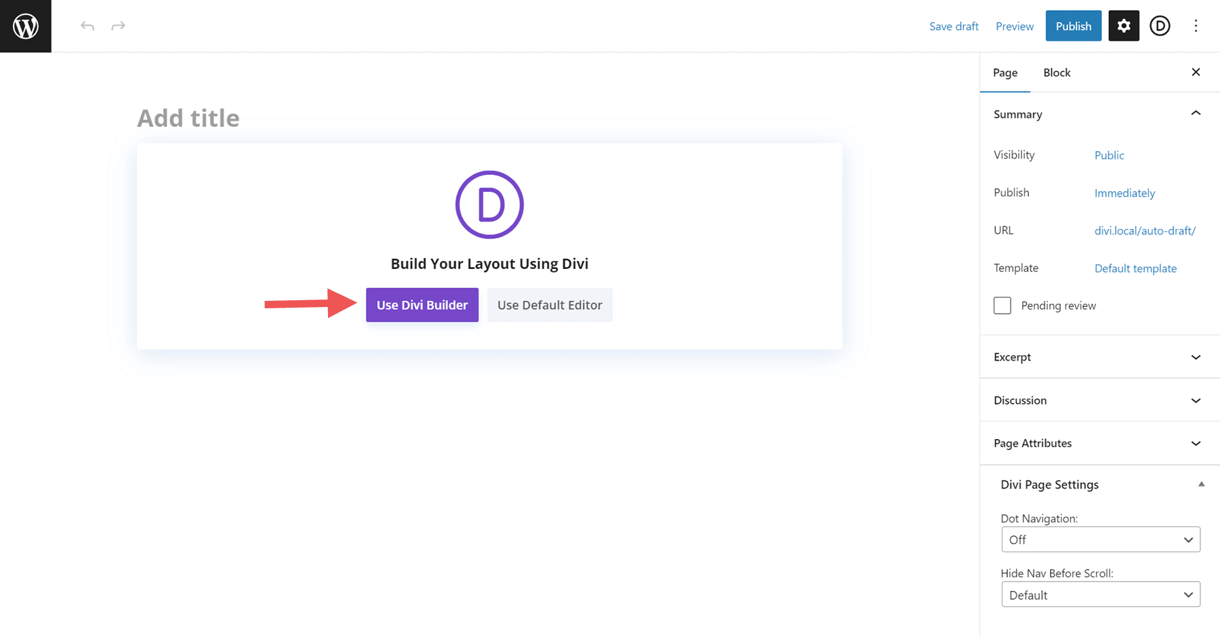Expand the Discussion section

1196,400
